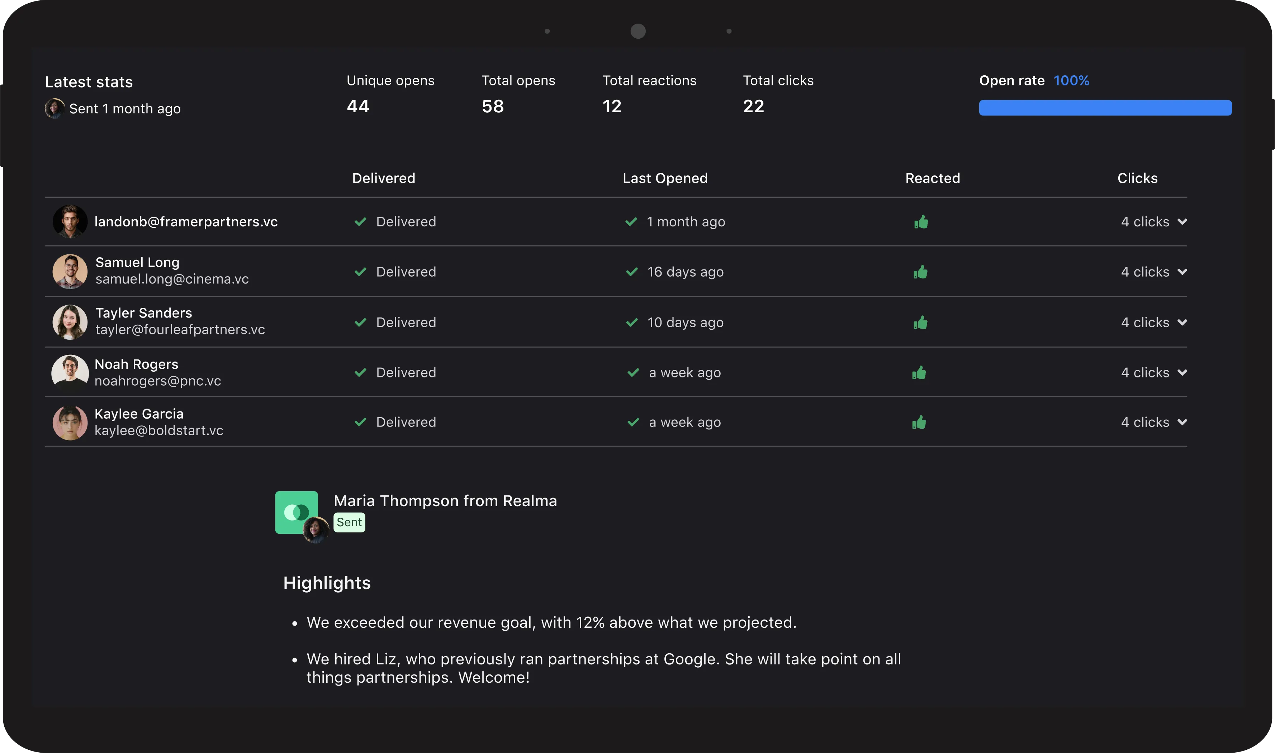The width and height of the screenshot is (1275, 753).
Task: Click delivered checkmark for Samuel Long
Action: point(360,272)
